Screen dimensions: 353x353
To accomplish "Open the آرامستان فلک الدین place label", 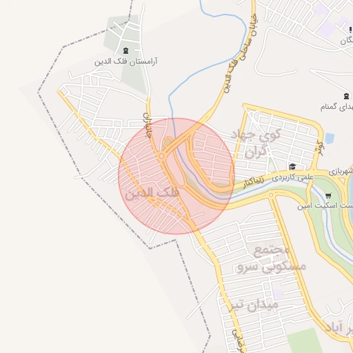I will tap(125, 61).
